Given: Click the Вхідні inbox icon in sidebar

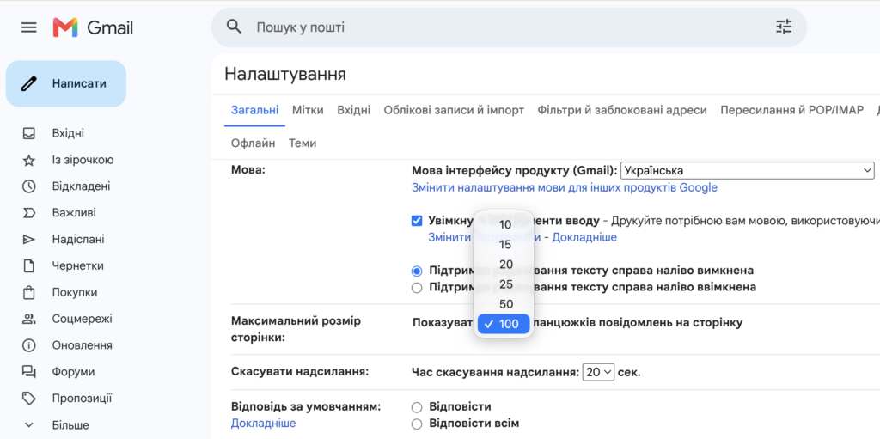Looking at the screenshot, I should pos(28,134).
